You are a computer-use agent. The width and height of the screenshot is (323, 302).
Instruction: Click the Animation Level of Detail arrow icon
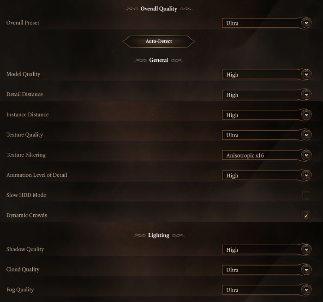tap(306, 175)
